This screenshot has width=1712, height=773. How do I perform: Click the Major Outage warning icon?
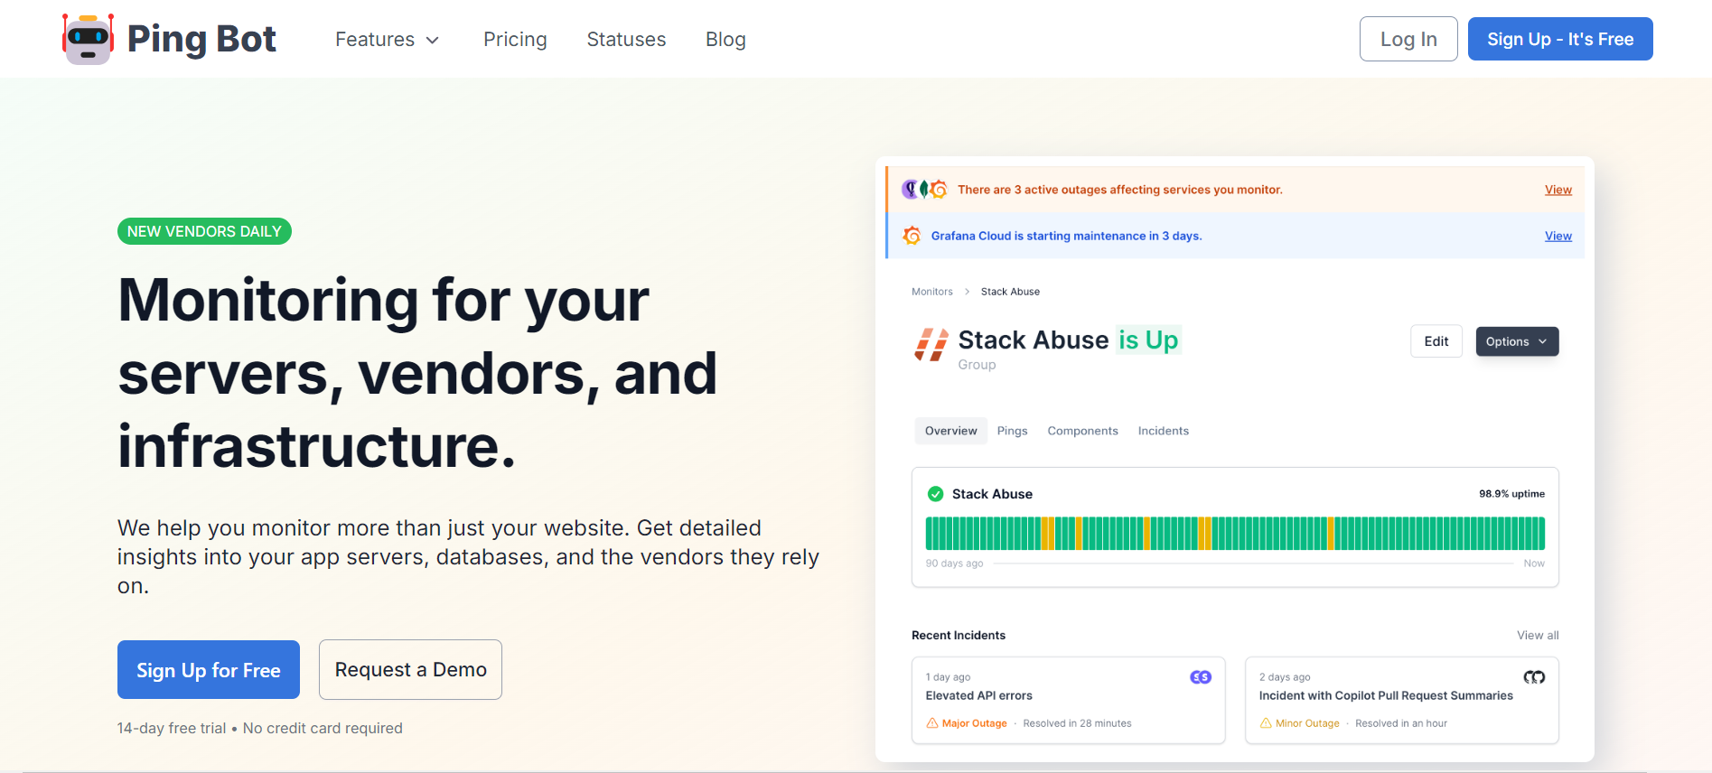tap(932, 723)
